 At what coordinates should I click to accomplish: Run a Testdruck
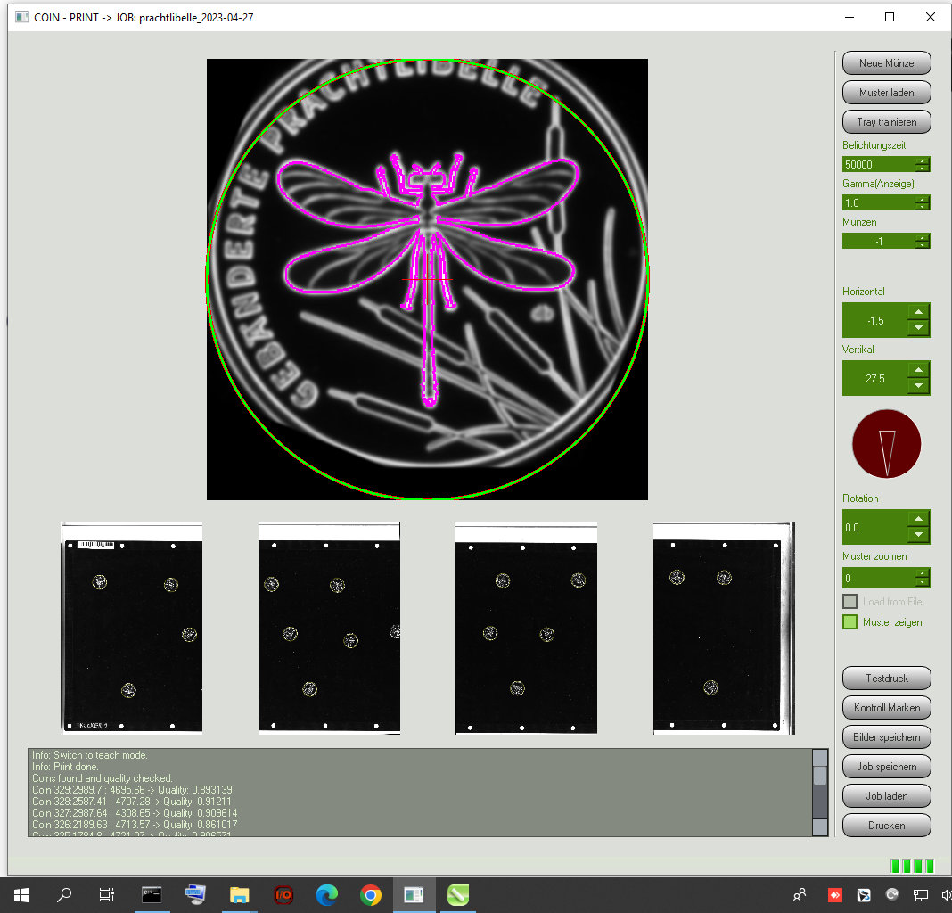click(x=886, y=678)
